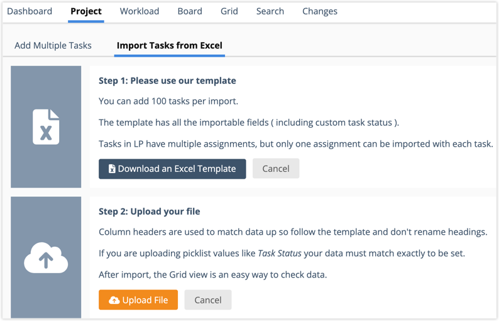The image size is (499, 321).
Task: Select the Project tab
Action: click(86, 11)
